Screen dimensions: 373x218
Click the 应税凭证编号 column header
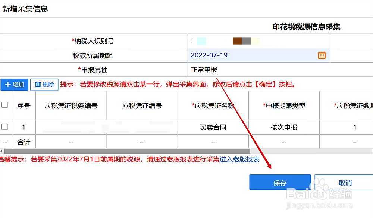click(x=142, y=105)
